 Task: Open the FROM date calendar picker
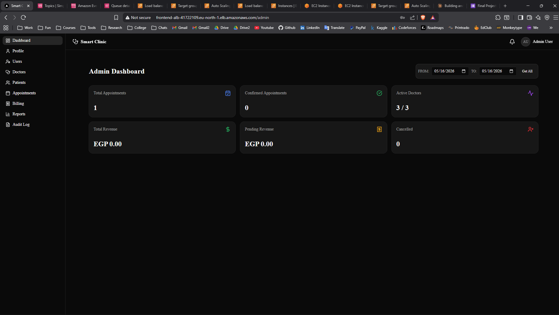(x=464, y=71)
